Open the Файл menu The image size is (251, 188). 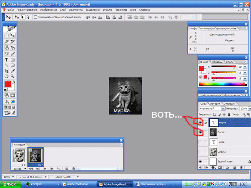(11, 10)
